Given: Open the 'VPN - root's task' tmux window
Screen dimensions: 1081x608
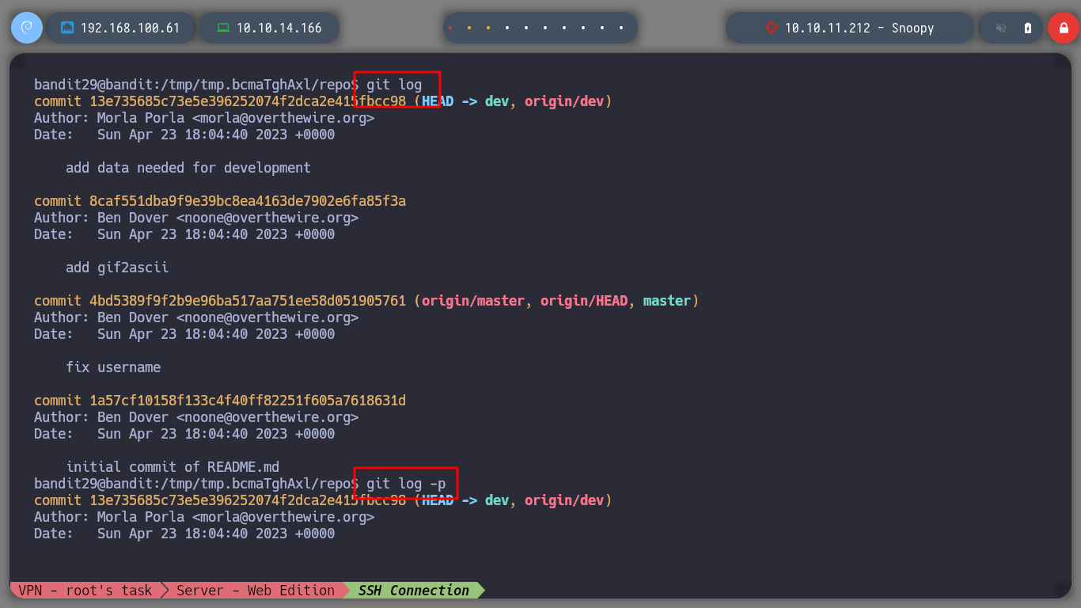Looking at the screenshot, I should 85,591.
